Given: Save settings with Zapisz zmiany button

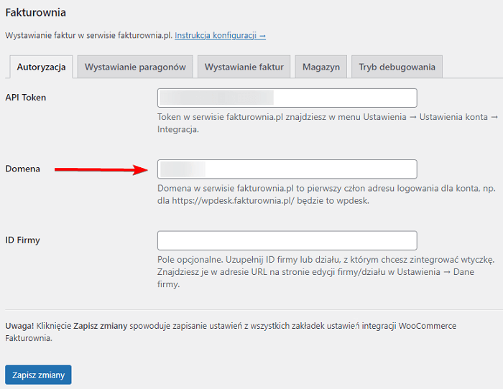Looking at the screenshot, I should (x=38, y=375).
